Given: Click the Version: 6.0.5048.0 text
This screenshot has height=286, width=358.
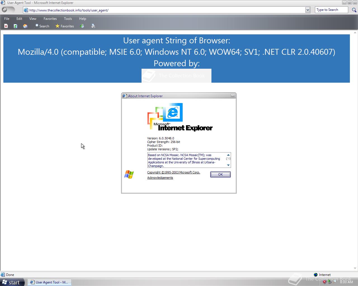Looking at the screenshot, I should 161,138.
